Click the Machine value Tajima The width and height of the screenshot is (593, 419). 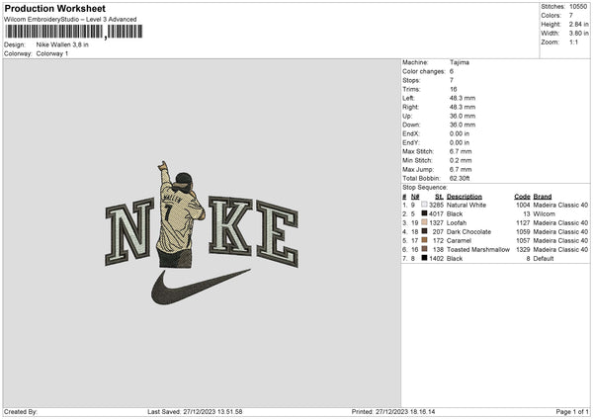tap(460, 62)
